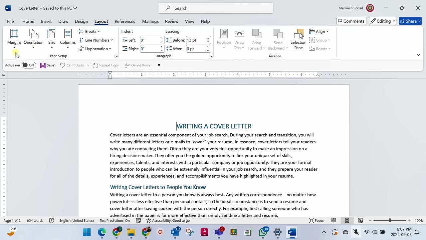This screenshot has height=240, width=426.
Task: Click the Indent Left input field
Action: click(x=149, y=40)
